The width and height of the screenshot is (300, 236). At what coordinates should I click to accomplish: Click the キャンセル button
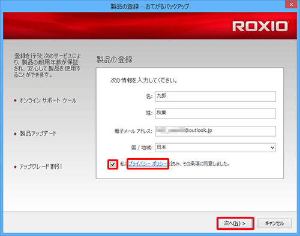[x=275, y=223]
